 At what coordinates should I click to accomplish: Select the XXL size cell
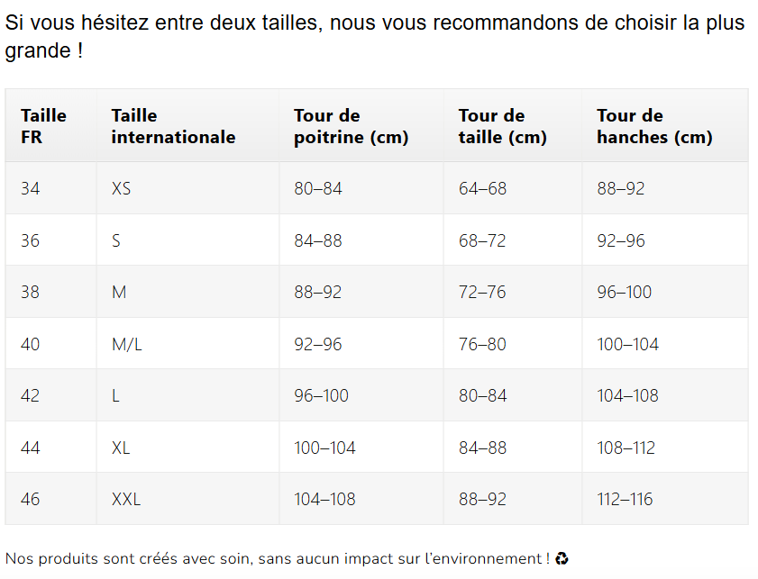coord(126,499)
